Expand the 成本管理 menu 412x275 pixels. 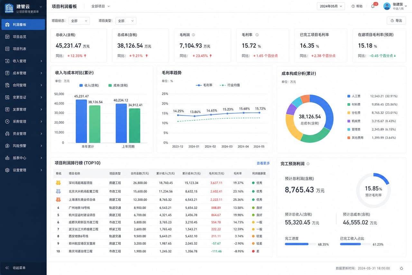23,73
